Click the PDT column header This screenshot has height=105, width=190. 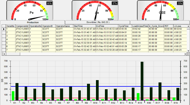click(169, 26)
